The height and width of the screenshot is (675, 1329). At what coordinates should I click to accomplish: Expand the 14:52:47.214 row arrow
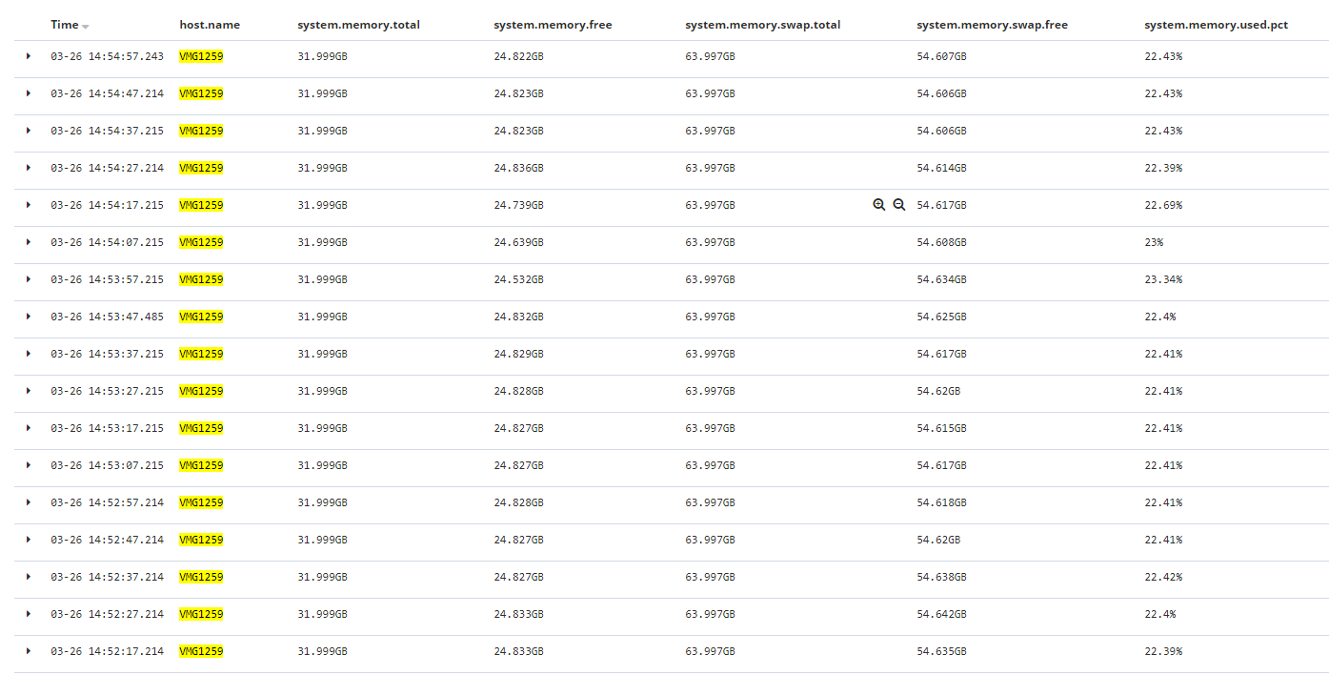point(29,540)
